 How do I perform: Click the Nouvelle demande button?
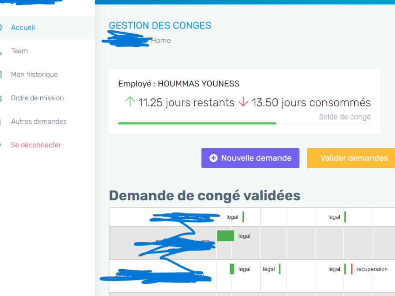[250, 158]
